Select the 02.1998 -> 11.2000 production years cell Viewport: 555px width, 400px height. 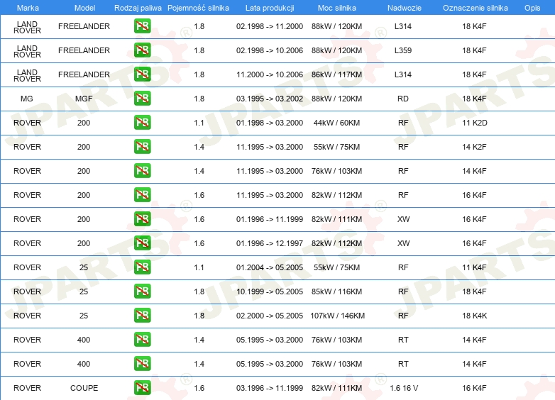[x=270, y=26]
